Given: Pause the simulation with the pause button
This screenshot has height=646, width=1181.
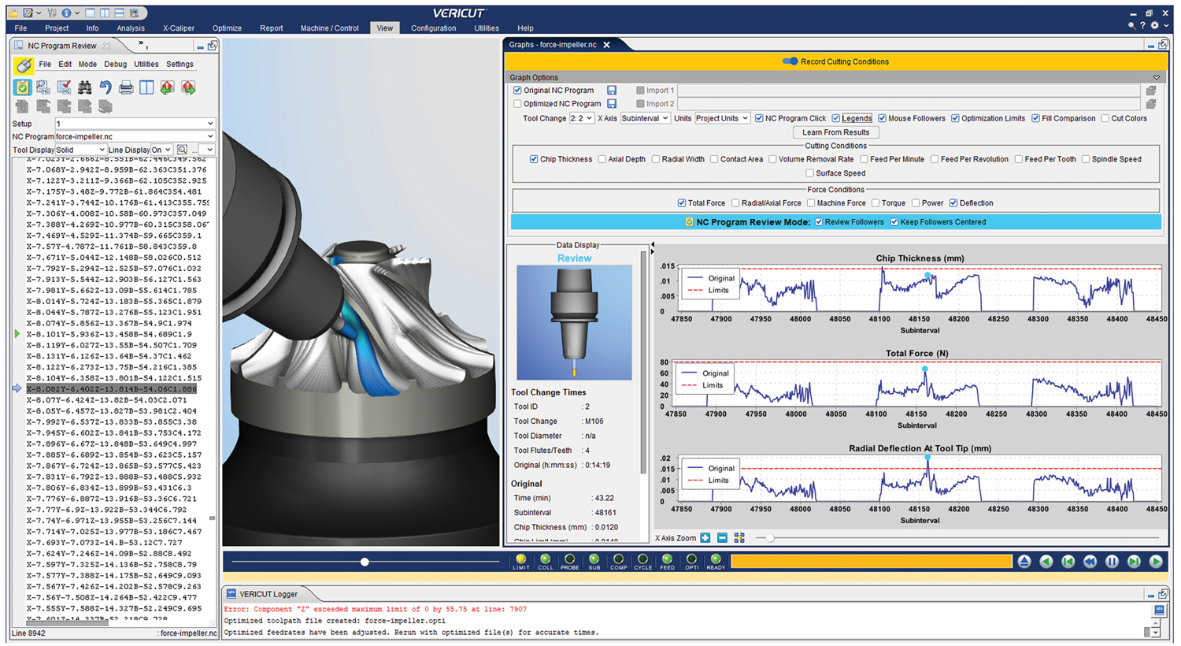Looking at the screenshot, I should pos(1112,562).
